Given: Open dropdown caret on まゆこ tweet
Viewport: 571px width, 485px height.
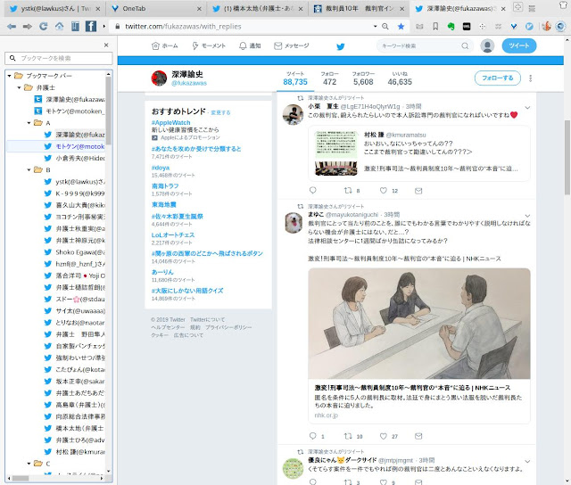Looking at the screenshot, I should [527, 216].
